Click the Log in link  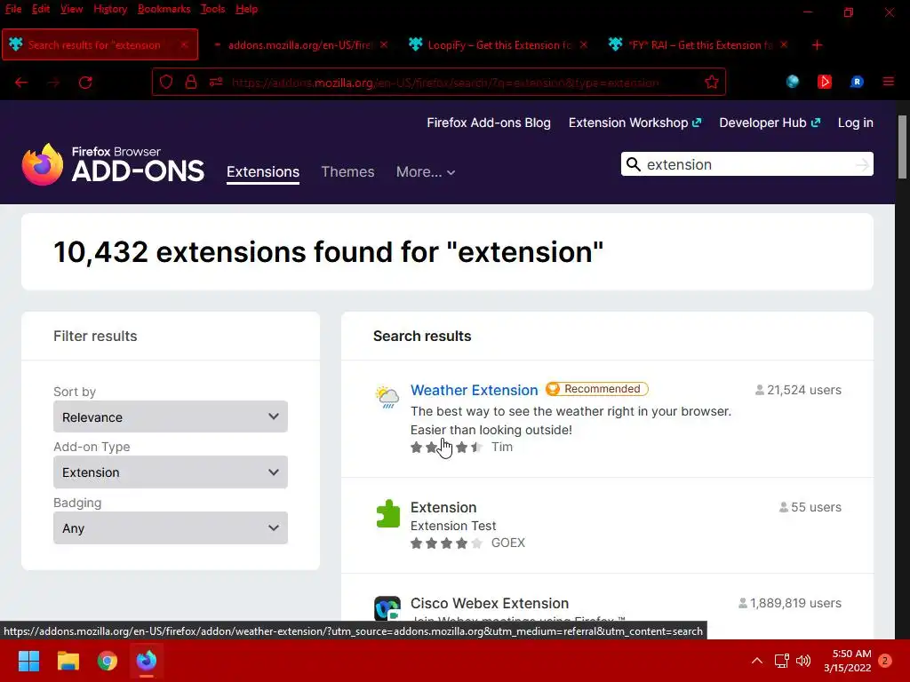coord(856,123)
